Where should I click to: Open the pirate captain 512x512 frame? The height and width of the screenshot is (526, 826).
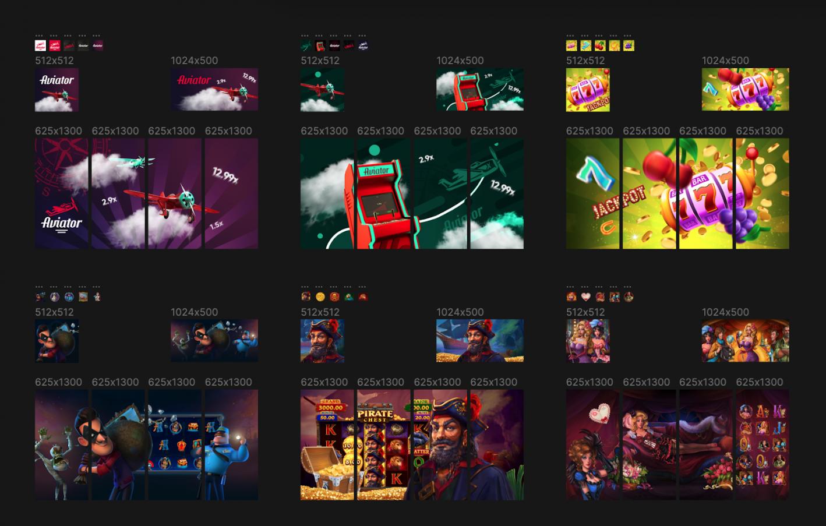coord(322,341)
